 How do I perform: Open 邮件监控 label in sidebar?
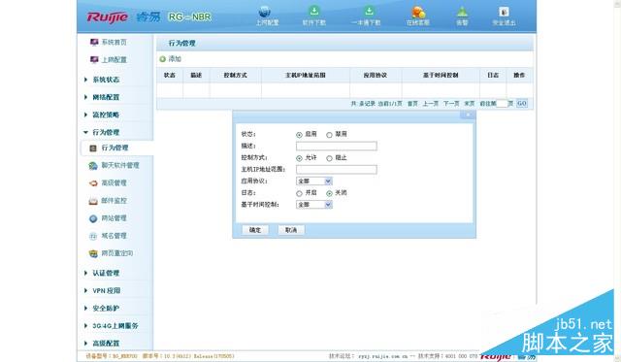point(114,201)
